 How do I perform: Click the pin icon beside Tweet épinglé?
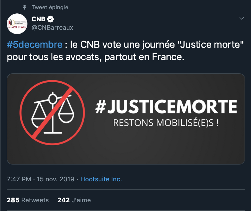click(x=24, y=7)
